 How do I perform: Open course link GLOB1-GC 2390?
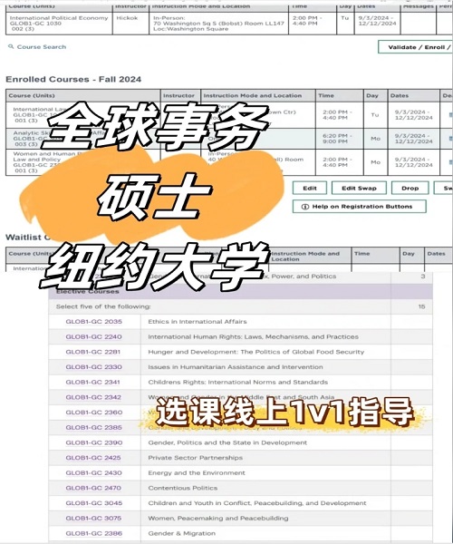click(x=94, y=442)
